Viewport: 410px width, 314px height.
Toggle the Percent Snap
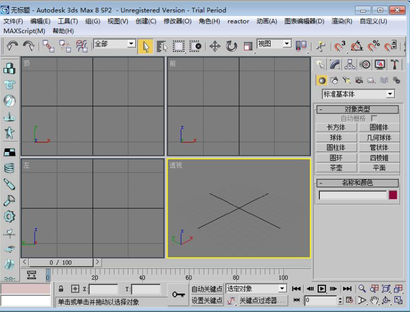point(373,46)
